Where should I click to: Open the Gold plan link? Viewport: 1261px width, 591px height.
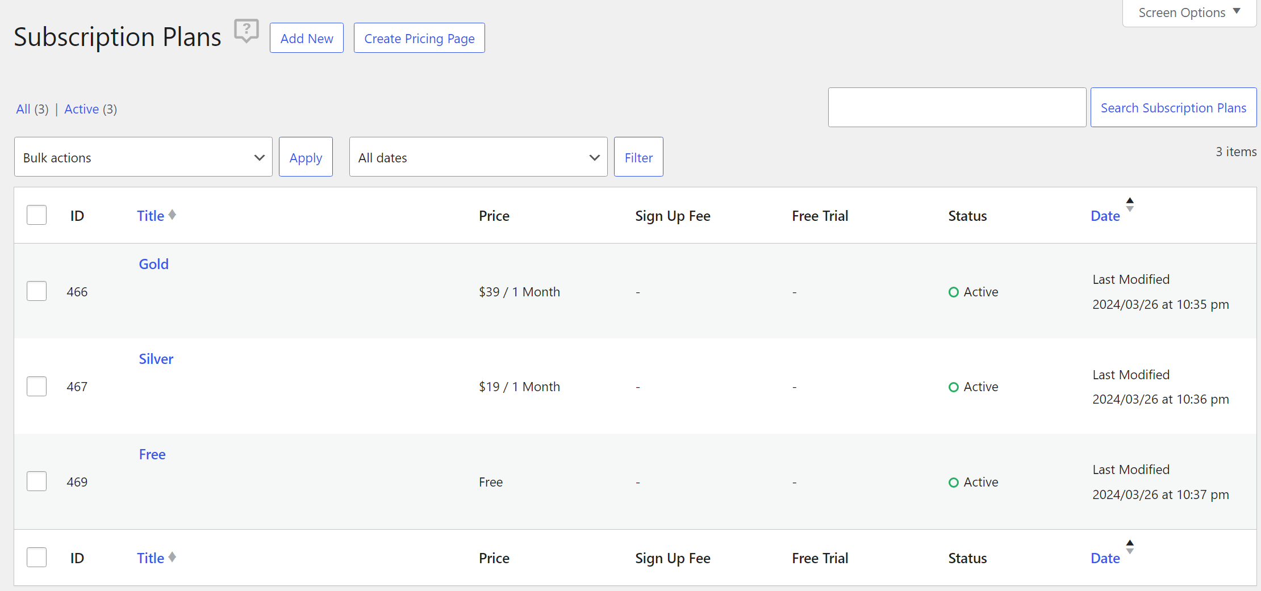point(154,264)
